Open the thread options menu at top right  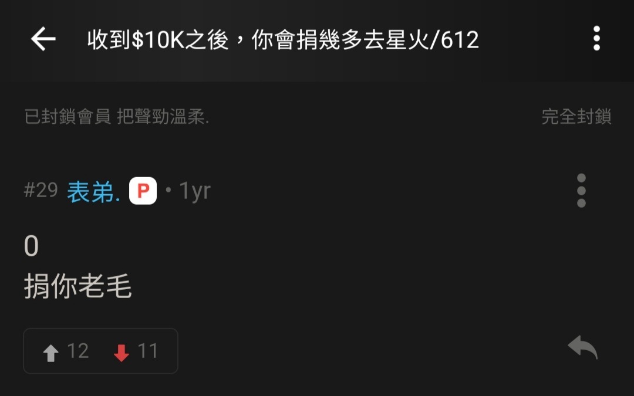point(596,38)
